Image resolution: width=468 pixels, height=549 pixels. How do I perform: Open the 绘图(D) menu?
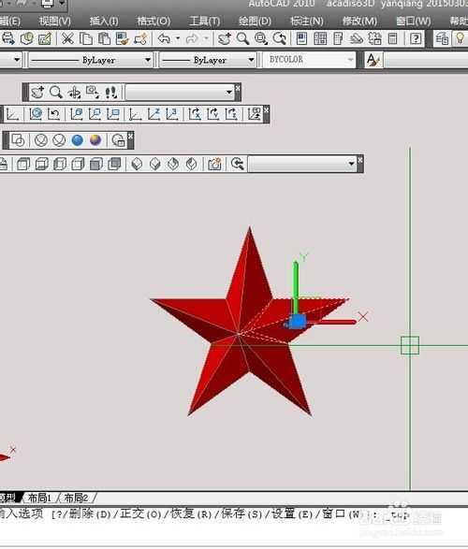255,22
